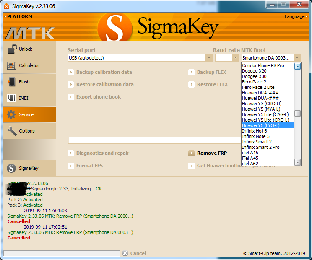Open the Calculator abacus icon
Viewport: 312px width, 260px height.
coord(11,65)
